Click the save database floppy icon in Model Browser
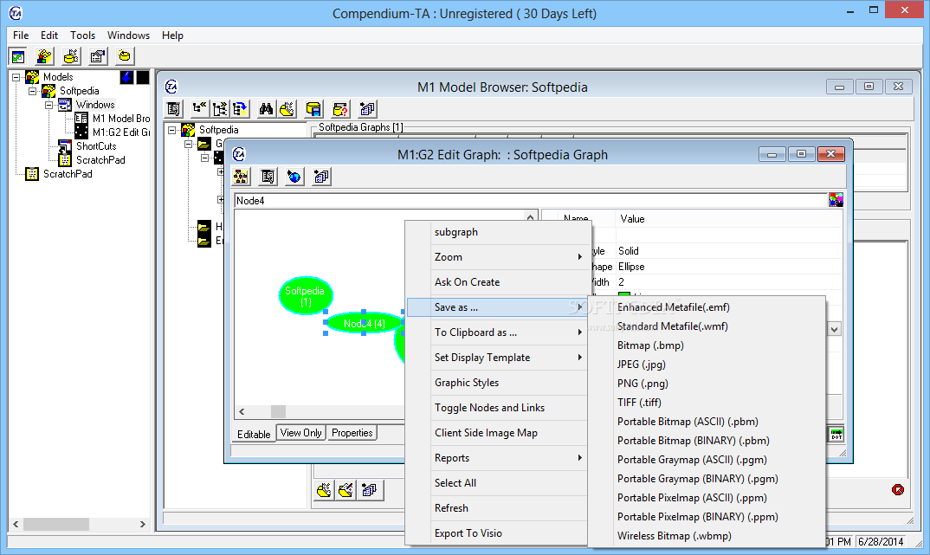Image resolution: width=930 pixels, height=555 pixels. coord(313,109)
